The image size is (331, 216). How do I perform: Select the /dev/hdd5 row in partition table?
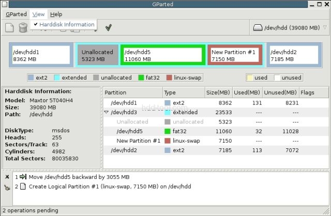tap(216, 131)
